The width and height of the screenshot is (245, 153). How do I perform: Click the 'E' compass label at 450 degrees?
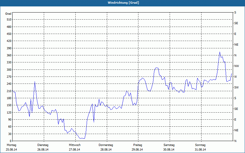point(235,34)
